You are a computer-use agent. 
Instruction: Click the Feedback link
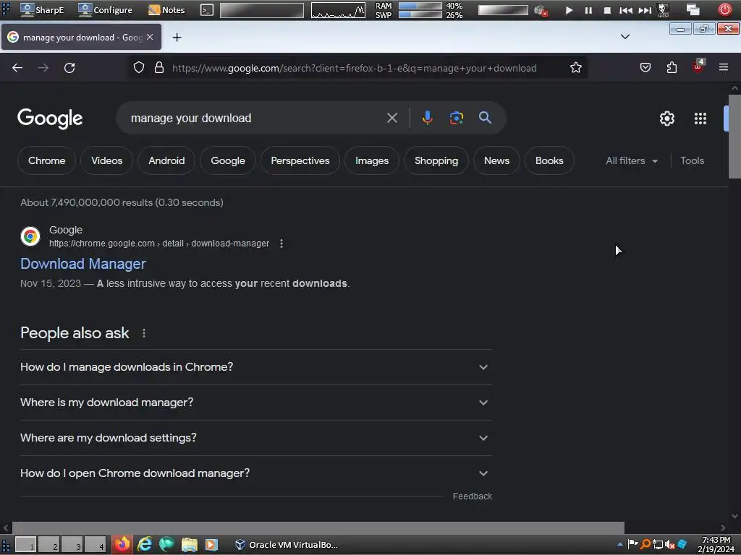[x=472, y=496]
